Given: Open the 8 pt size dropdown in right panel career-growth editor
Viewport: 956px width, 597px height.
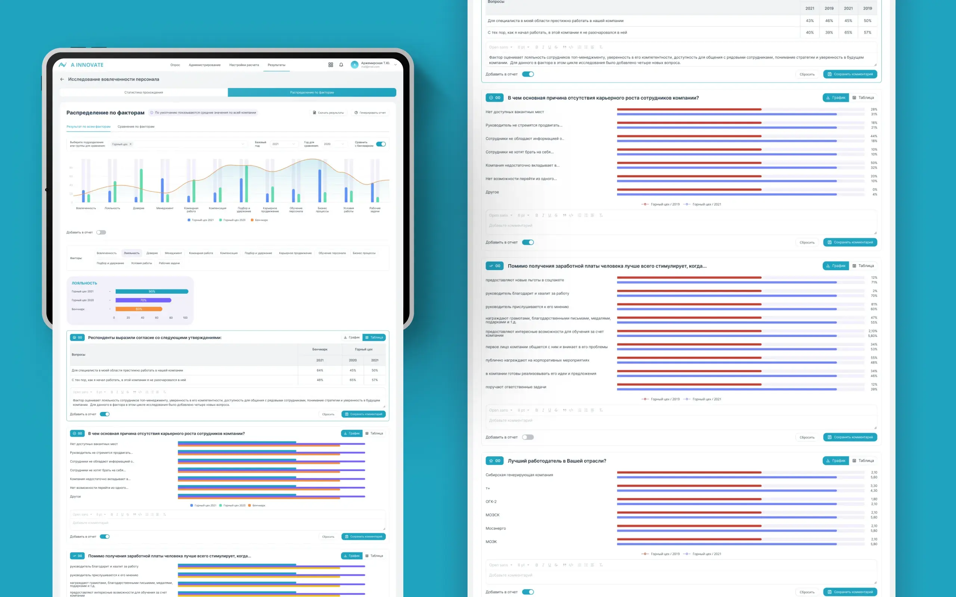Looking at the screenshot, I should (523, 215).
